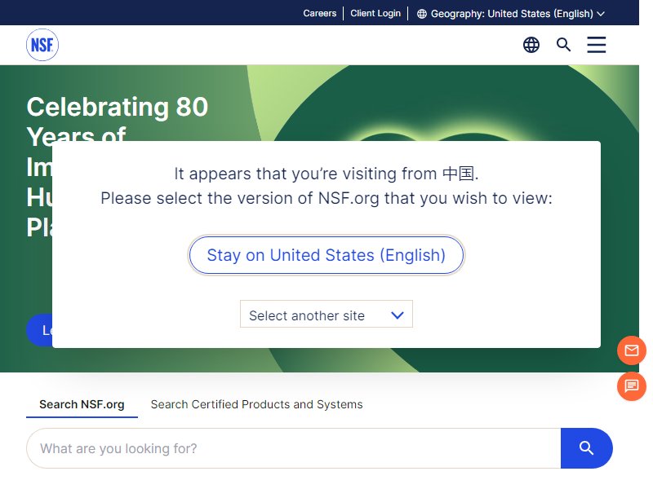The width and height of the screenshot is (653, 489).
Task: Click the orange email contact button
Action: pyautogui.click(x=631, y=350)
